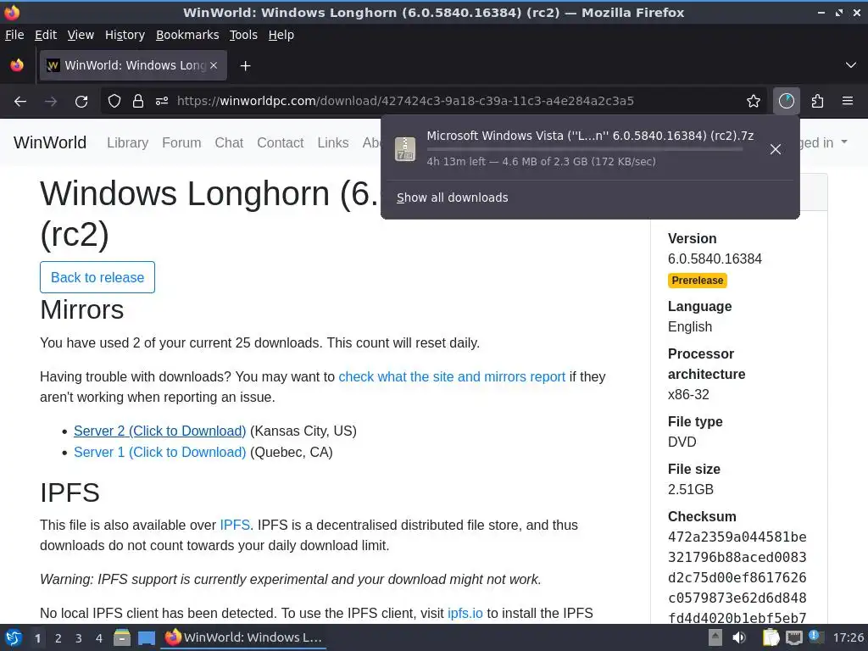Click the x86-32 architecture value
The image size is (868, 651).
688,395
